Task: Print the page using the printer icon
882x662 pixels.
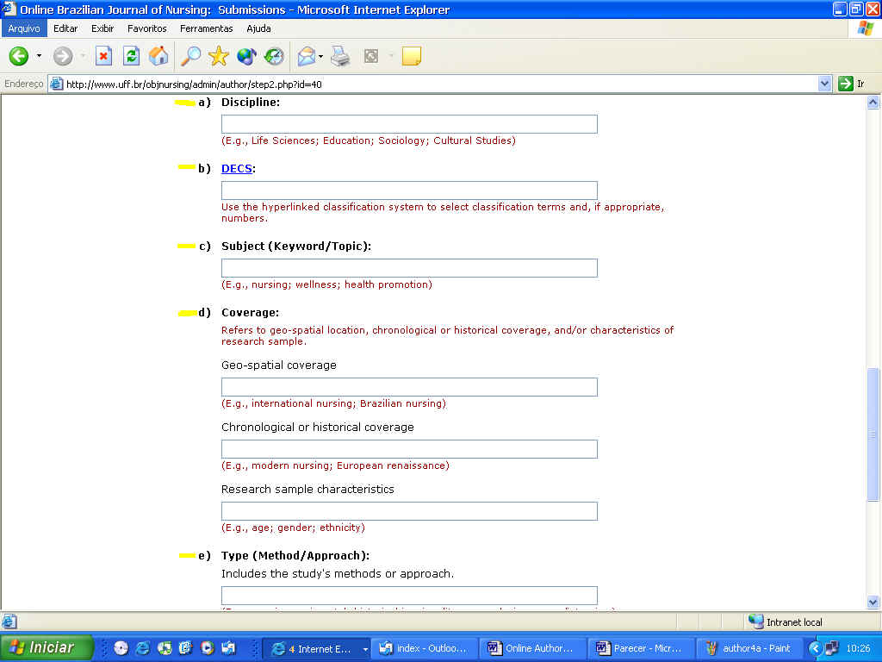Action: click(341, 57)
